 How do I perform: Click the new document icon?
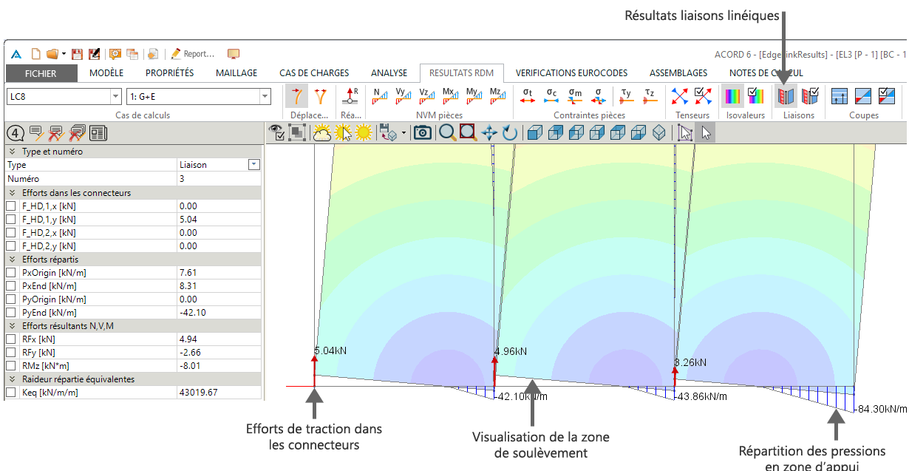(x=35, y=54)
